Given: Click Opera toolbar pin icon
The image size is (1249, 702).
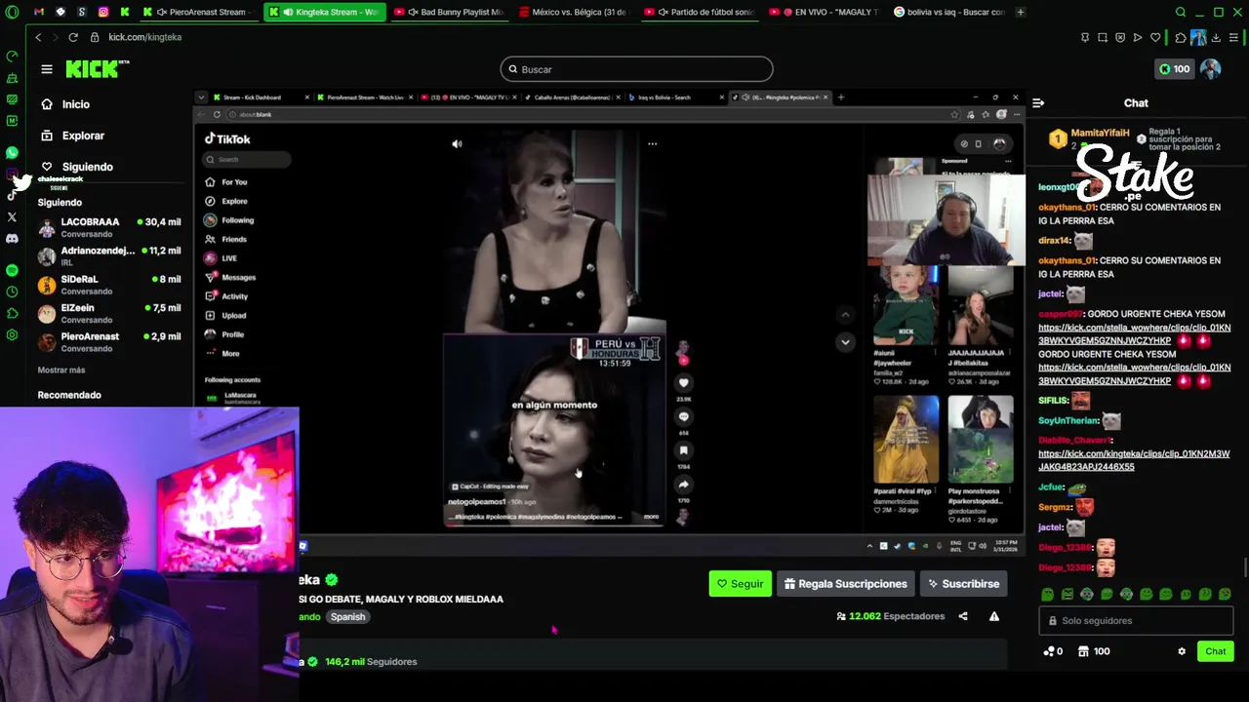Looking at the screenshot, I should coord(1085,37).
